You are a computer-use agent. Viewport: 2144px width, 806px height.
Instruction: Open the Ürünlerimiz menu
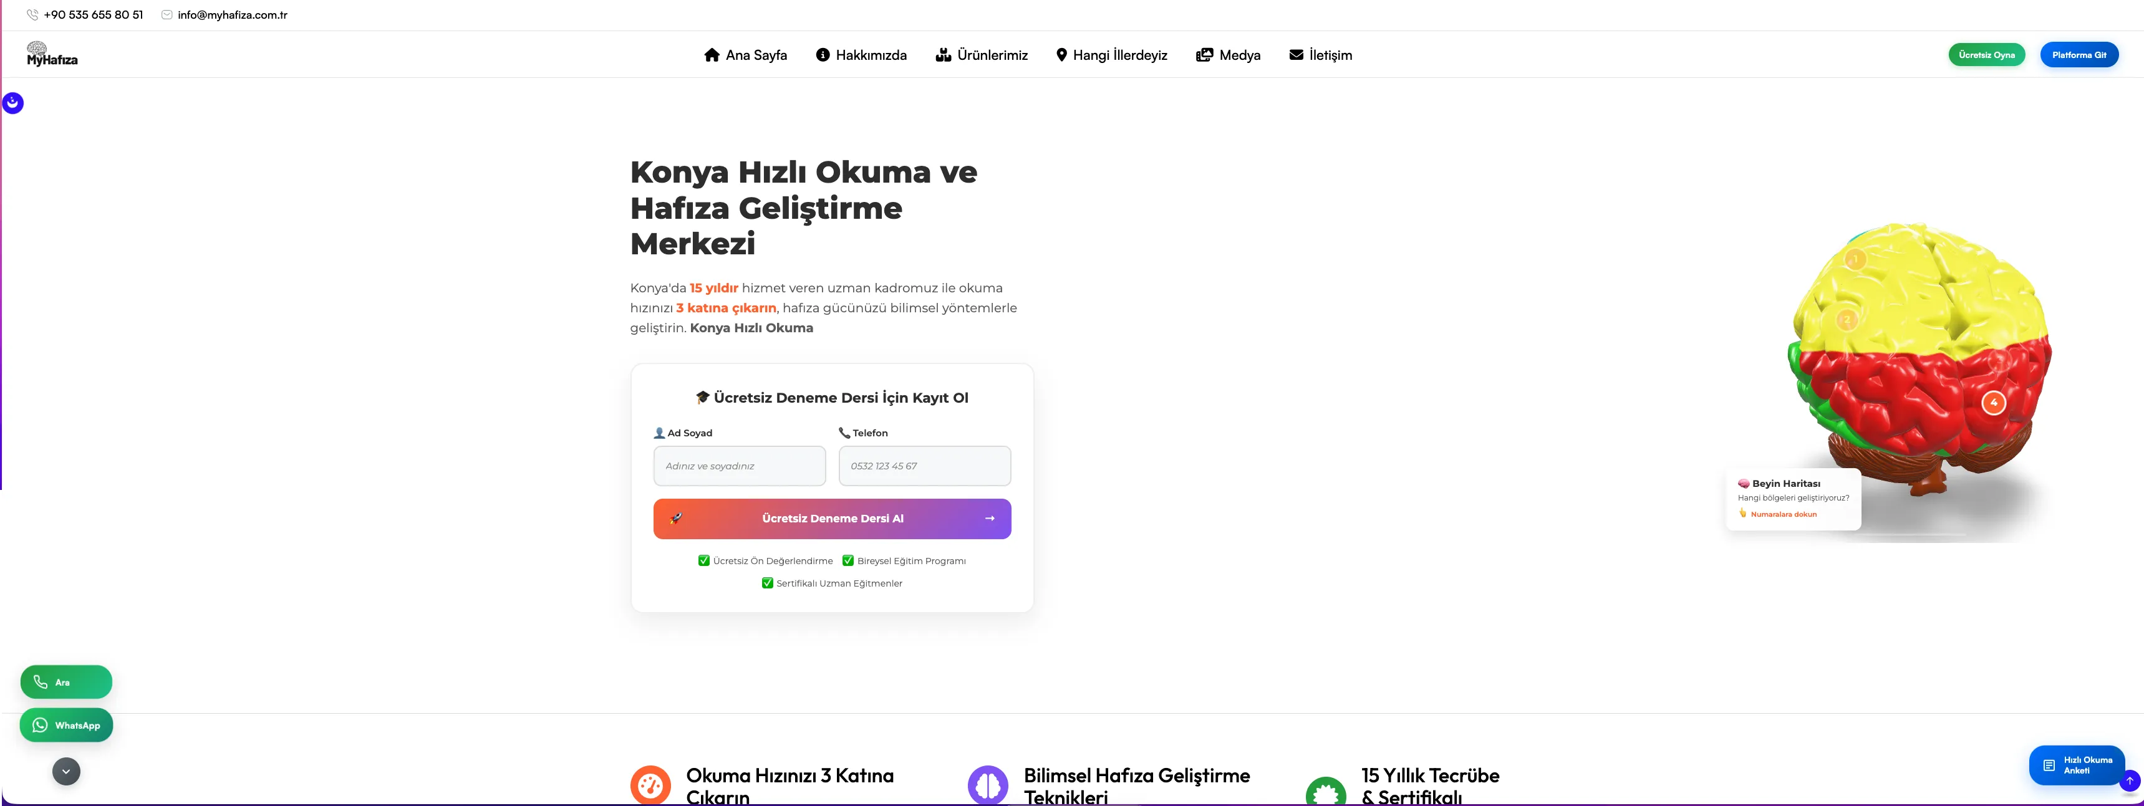pyautogui.click(x=982, y=55)
